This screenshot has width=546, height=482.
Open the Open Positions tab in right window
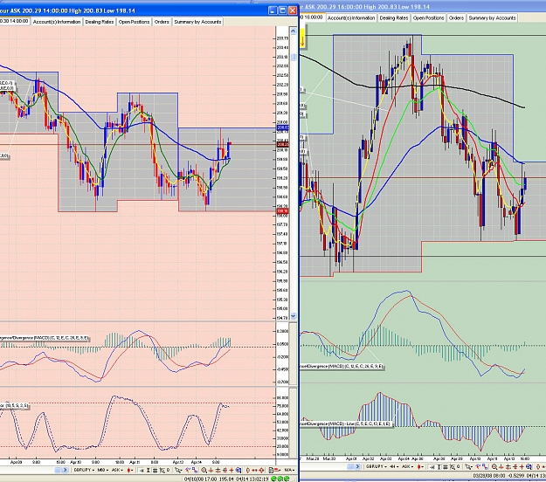pyautogui.click(x=428, y=17)
